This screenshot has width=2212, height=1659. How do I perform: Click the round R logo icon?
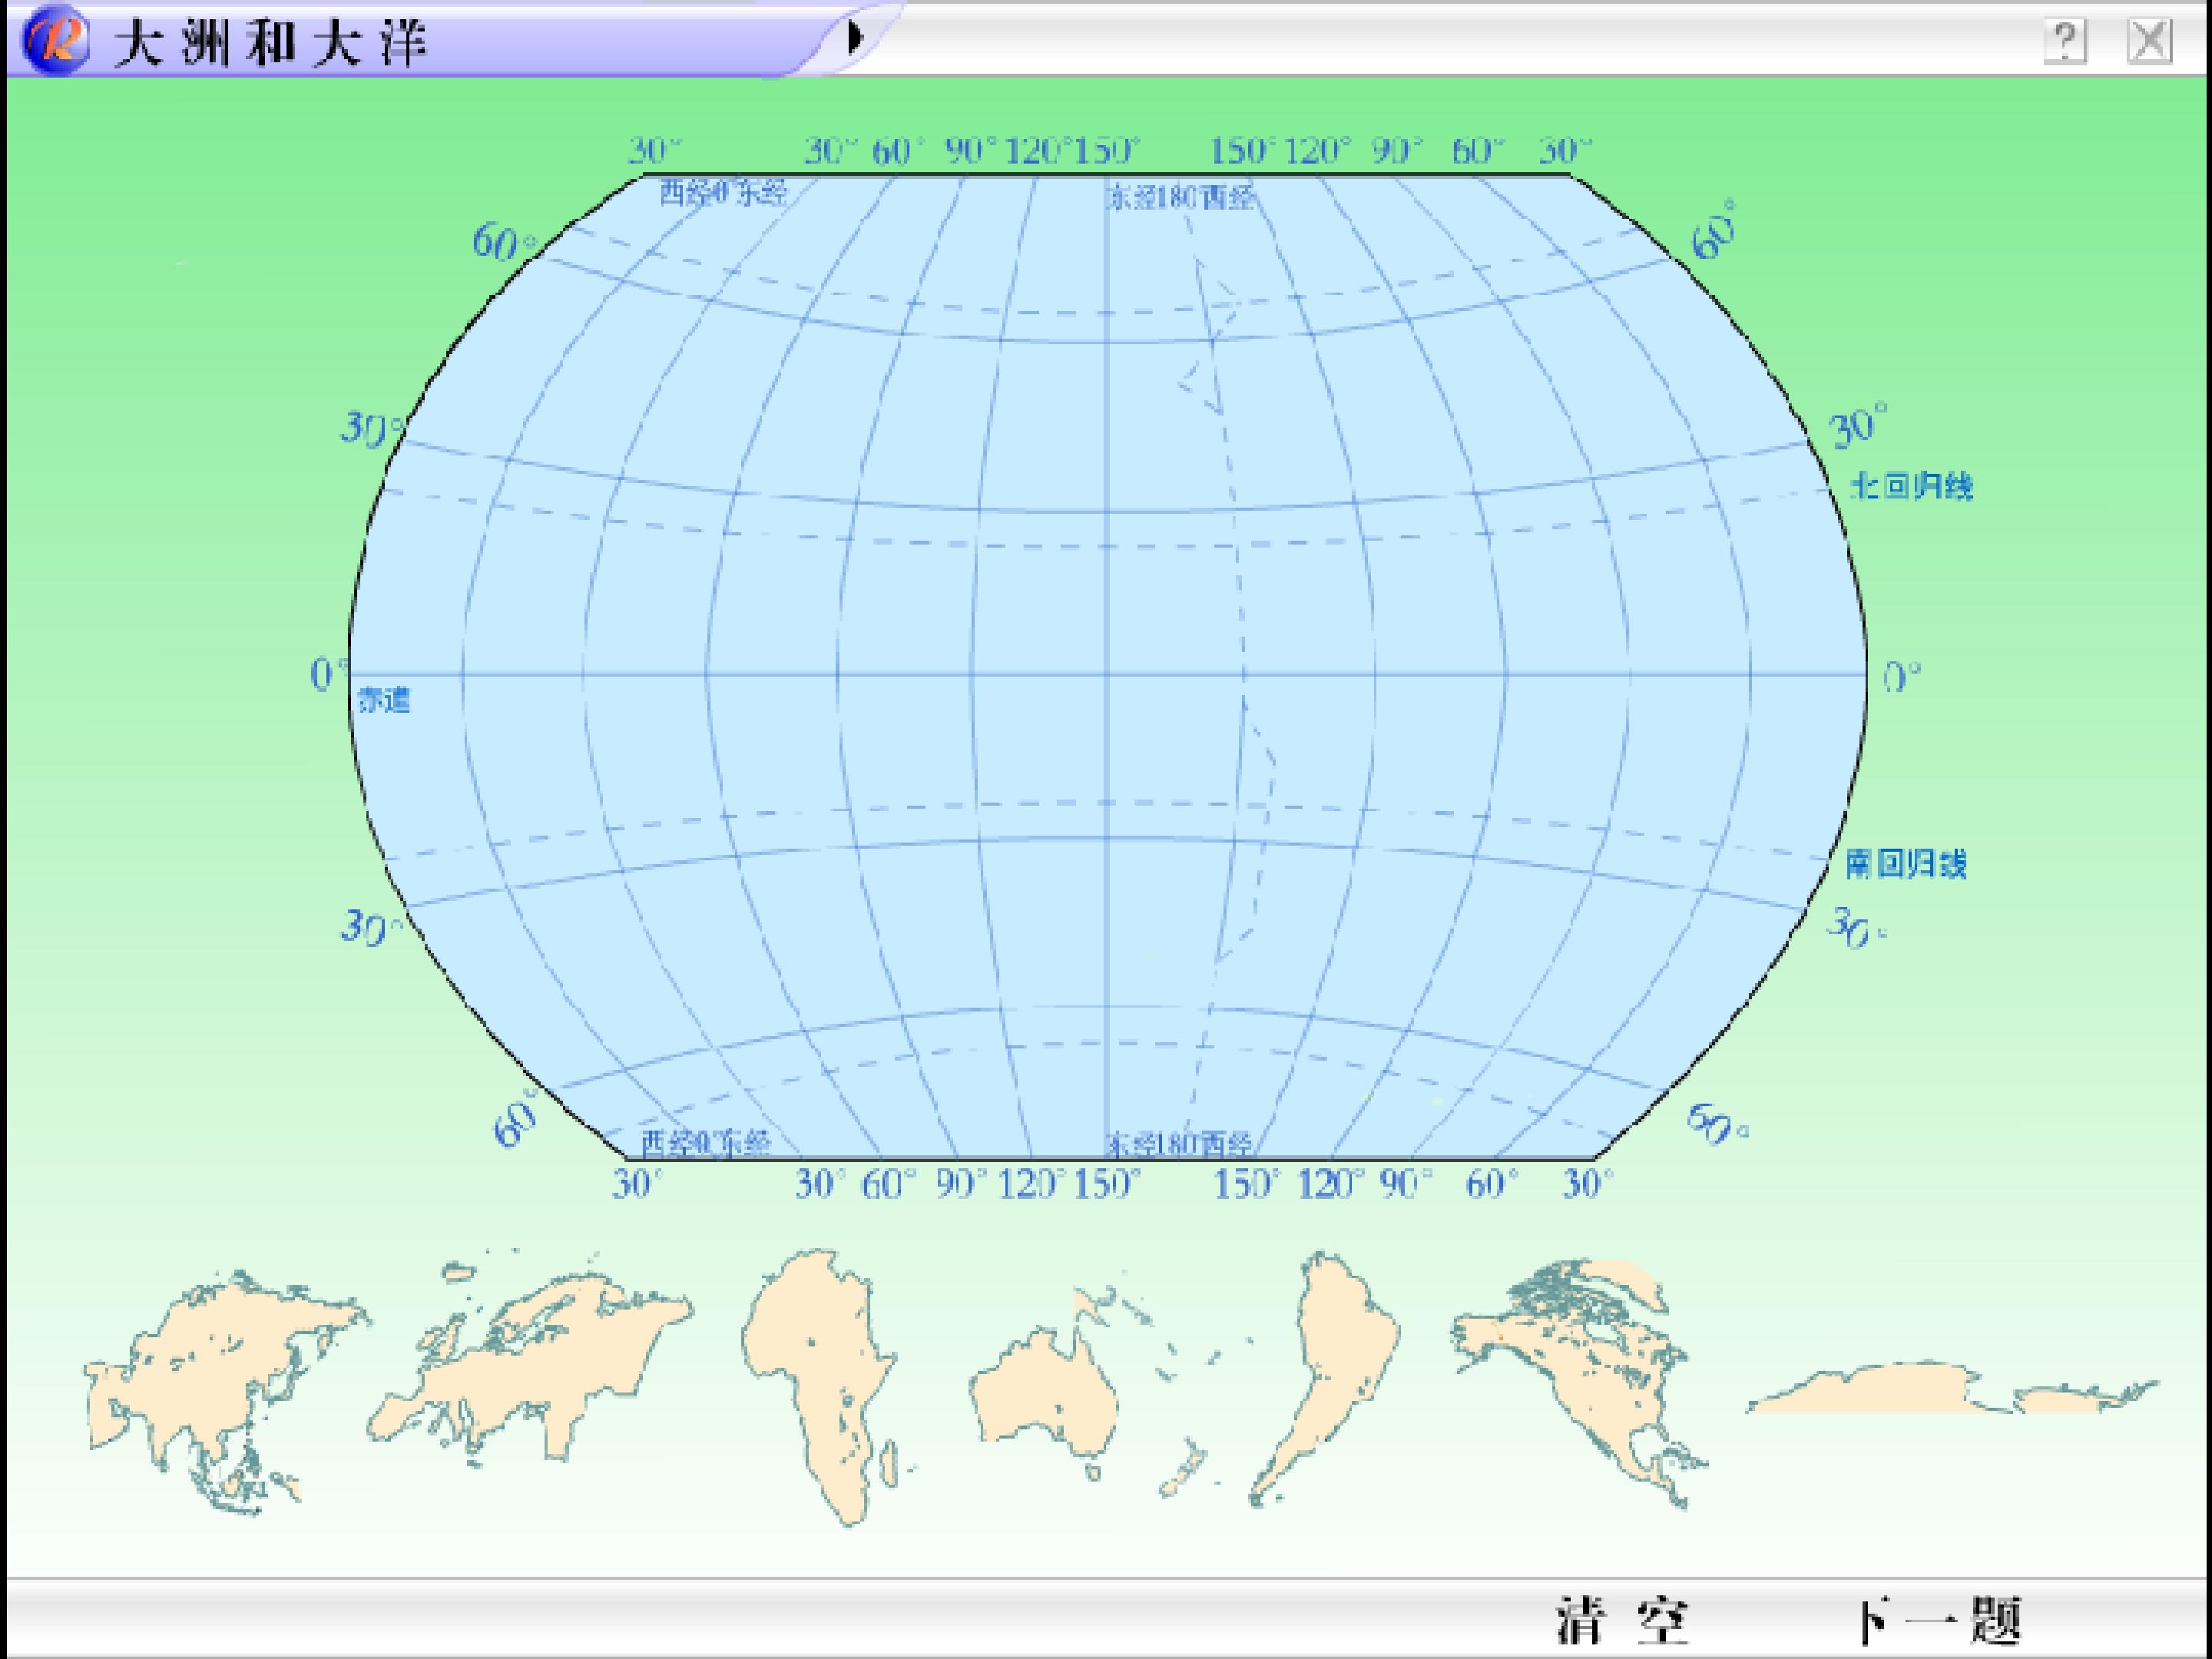(x=55, y=40)
